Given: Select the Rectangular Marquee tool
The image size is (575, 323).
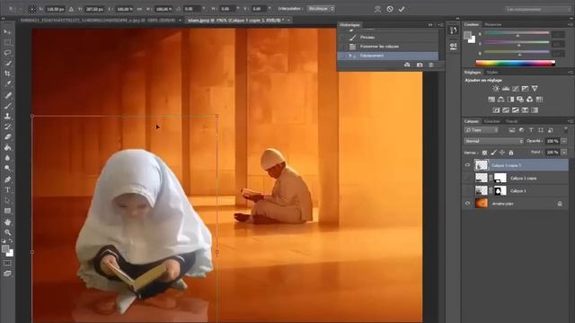Looking at the screenshot, I should [7, 42].
